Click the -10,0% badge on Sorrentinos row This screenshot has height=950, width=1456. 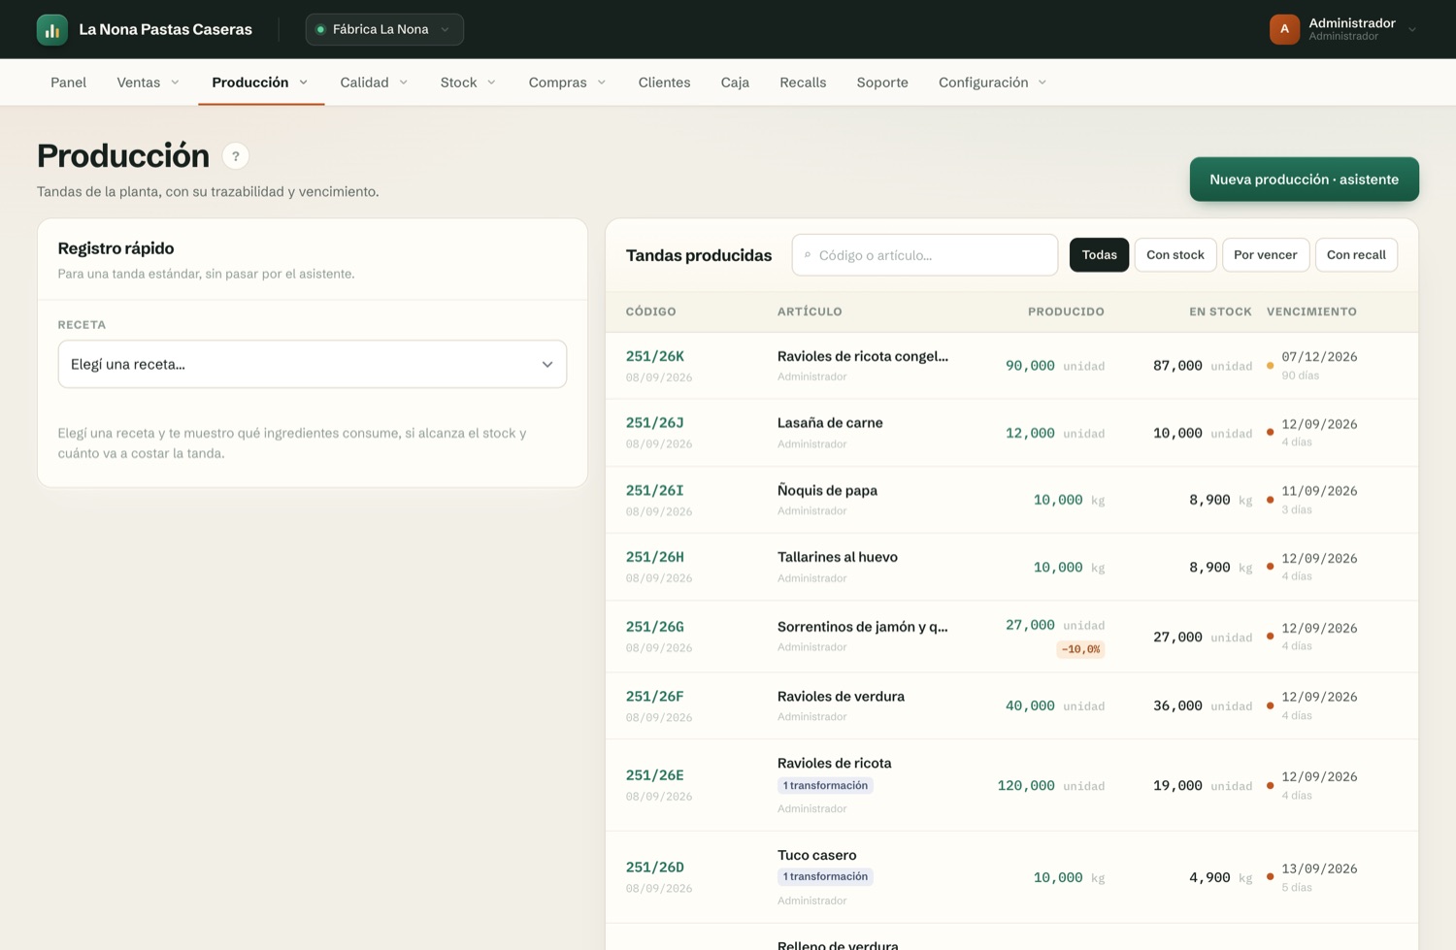(x=1080, y=649)
